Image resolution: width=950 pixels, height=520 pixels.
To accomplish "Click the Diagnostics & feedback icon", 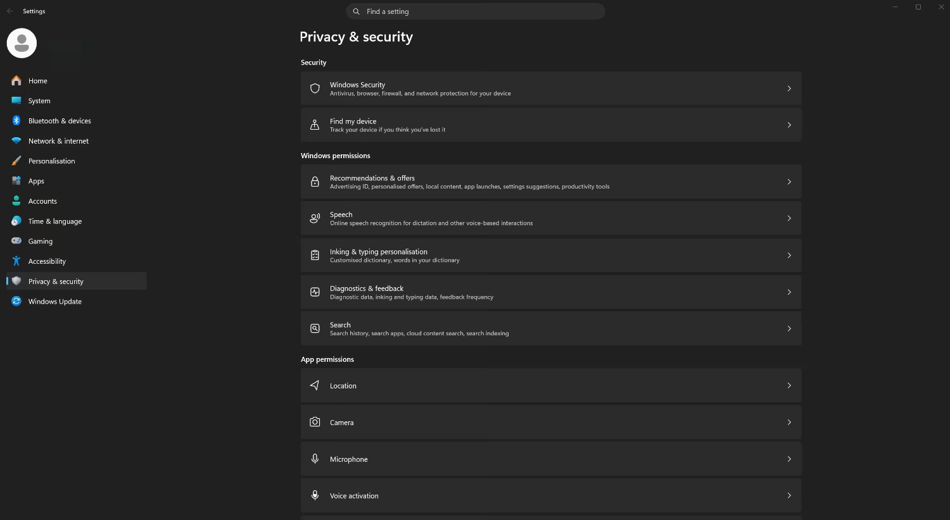I will tap(315, 292).
